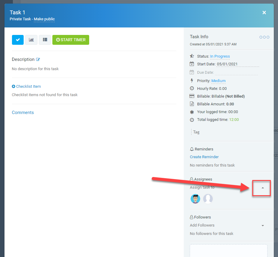Mark task complete with blue checkmark button

coord(18,40)
